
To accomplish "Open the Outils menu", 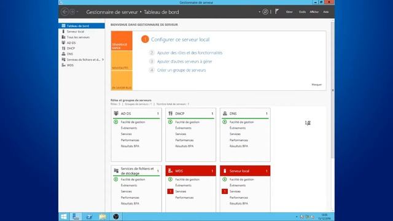I will point(302,12).
